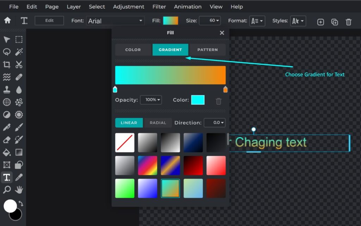The width and height of the screenshot is (361, 226).
Task: Select the Eraser tool
Action: point(7,139)
